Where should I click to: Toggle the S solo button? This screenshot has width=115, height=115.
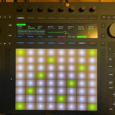(x=10, y=44)
